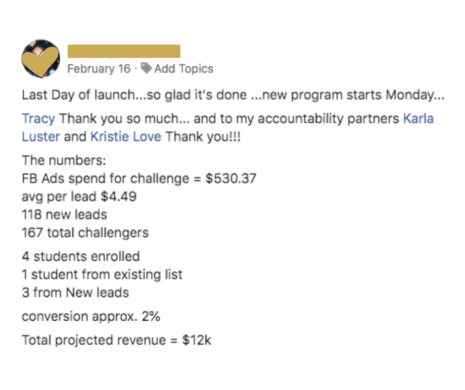The image size is (465, 390).
Task: Click the tag icon beside Add Topics
Action: (x=146, y=68)
